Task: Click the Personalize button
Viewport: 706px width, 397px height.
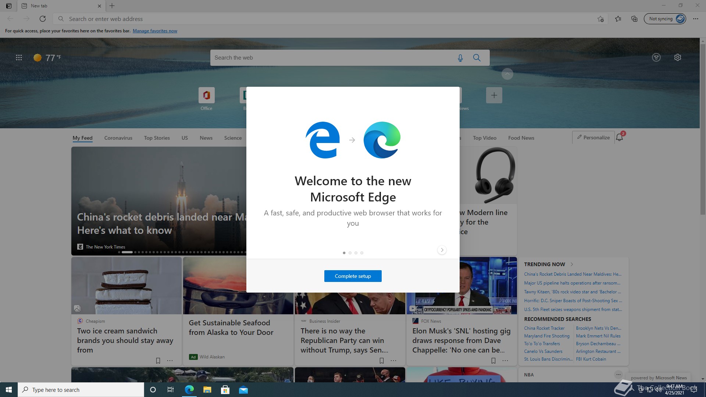Action: (x=593, y=137)
